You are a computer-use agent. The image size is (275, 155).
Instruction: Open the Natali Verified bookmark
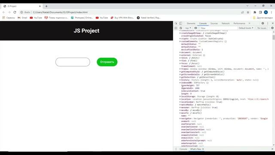point(149,18)
